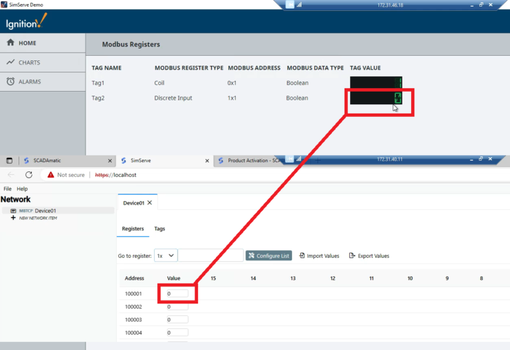Image resolution: width=510 pixels, height=350 pixels.
Task: Click the Export Values button
Action: pyautogui.click(x=369, y=256)
